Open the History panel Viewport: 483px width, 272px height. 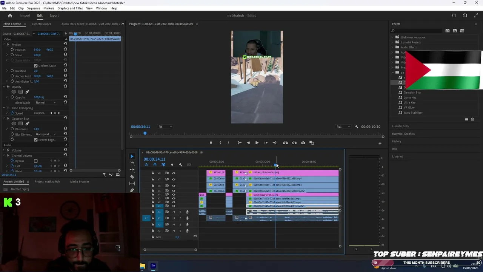(397, 141)
